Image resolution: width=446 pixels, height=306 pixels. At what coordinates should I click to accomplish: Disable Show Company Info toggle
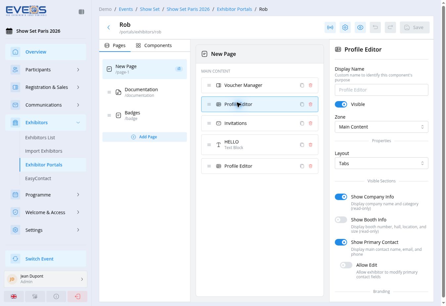[x=341, y=197]
